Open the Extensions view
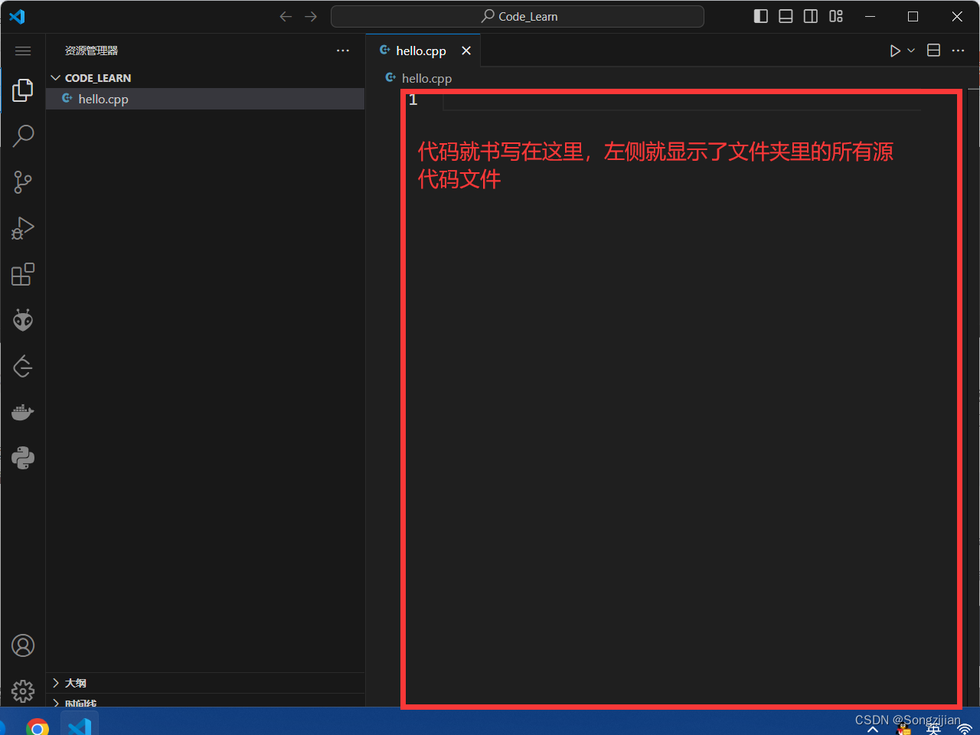Screen dimensions: 980x735 [23, 274]
